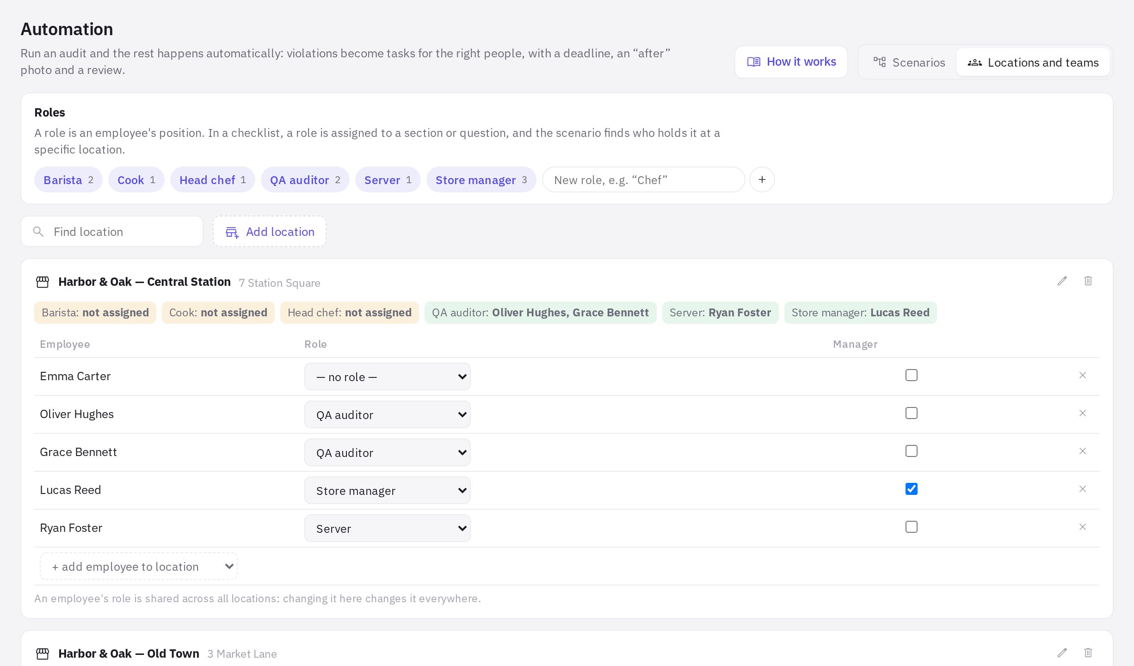Open add employee to location dropdown
The width and height of the screenshot is (1134, 666).
(x=139, y=566)
